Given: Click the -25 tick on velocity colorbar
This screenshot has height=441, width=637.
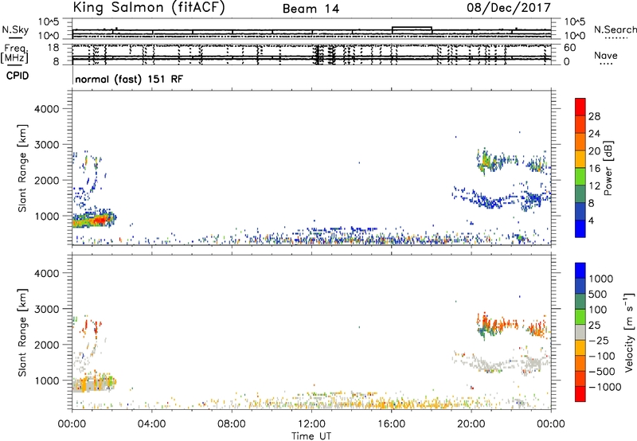Looking at the screenshot, I should tap(599, 341).
